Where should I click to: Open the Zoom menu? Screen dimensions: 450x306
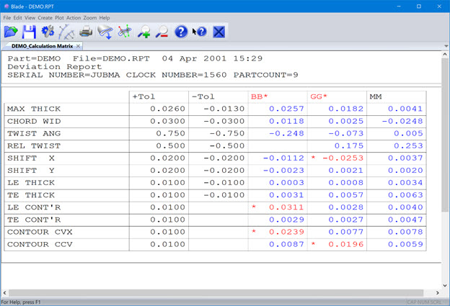[x=90, y=17]
